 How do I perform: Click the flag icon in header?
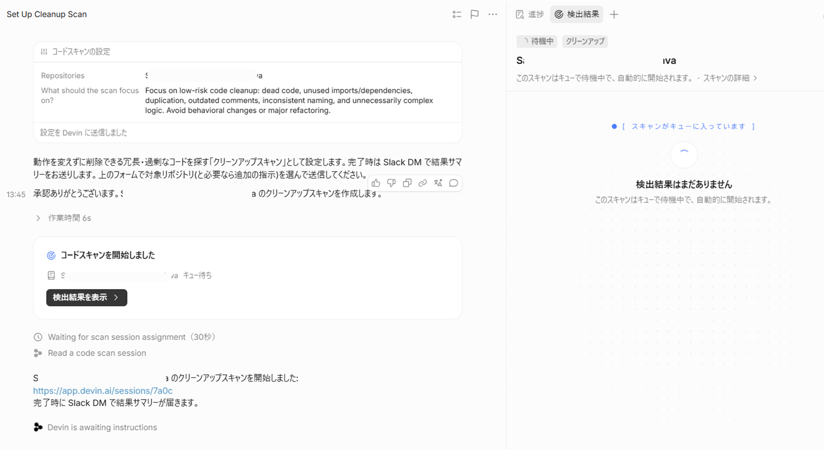pos(475,14)
